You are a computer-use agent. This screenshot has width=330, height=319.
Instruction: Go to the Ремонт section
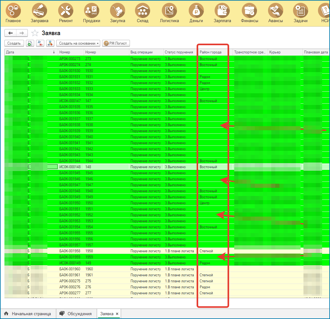point(66,14)
